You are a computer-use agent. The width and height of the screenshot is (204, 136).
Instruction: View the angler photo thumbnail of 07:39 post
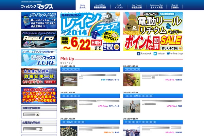[132, 106]
